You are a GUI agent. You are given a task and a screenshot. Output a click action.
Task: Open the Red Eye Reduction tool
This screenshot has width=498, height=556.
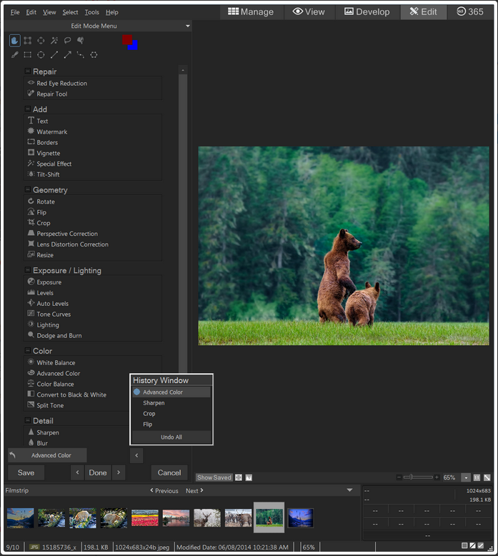pyautogui.click(x=61, y=84)
